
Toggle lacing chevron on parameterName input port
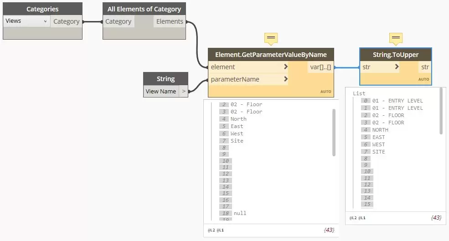[x=286, y=79]
